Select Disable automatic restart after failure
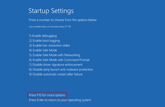The height and width of the screenshot is (107, 165). pyautogui.click(x=56, y=74)
